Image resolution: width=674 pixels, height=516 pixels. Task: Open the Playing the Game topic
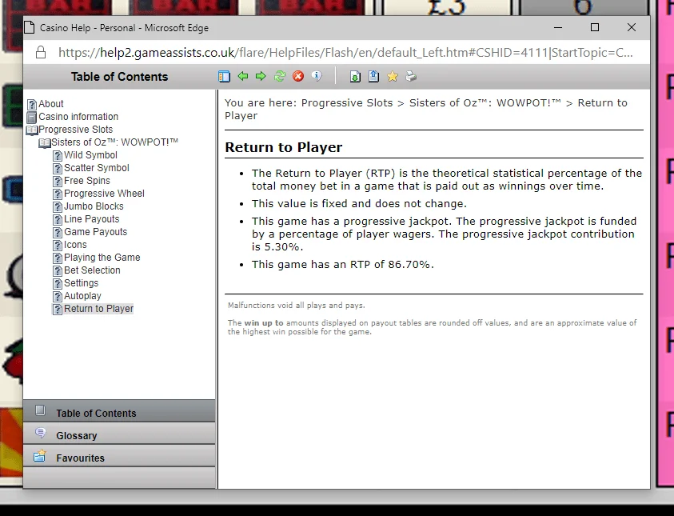[102, 258]
